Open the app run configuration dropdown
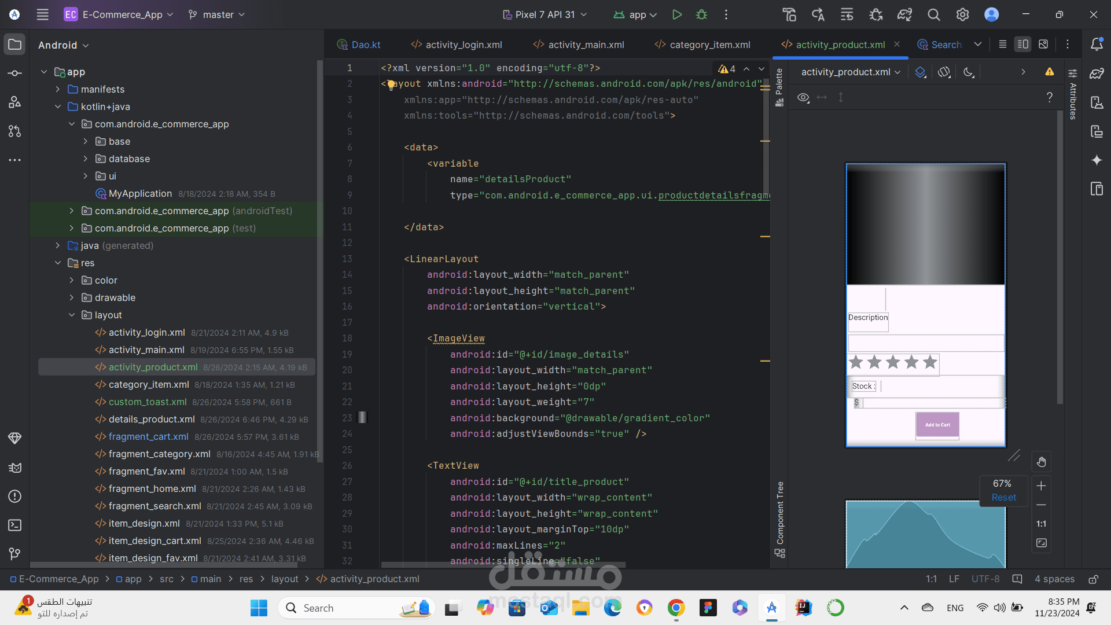The height and width of the screenshot is (625, 1111). [x=635, y=14]
